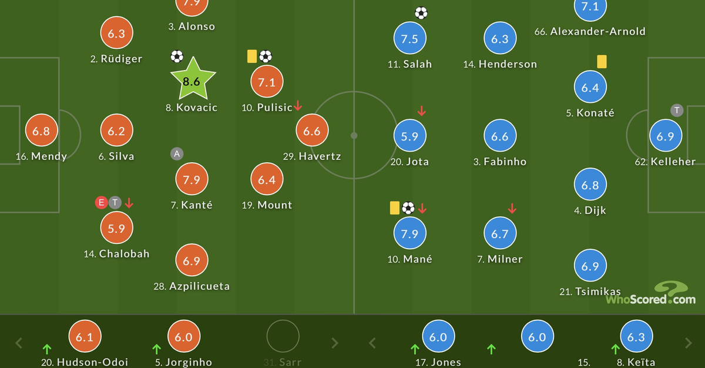Click the green sub-on arrow beside Hudson-Odoi
Screen dimensions: 705x368
(x=47, y=349)
